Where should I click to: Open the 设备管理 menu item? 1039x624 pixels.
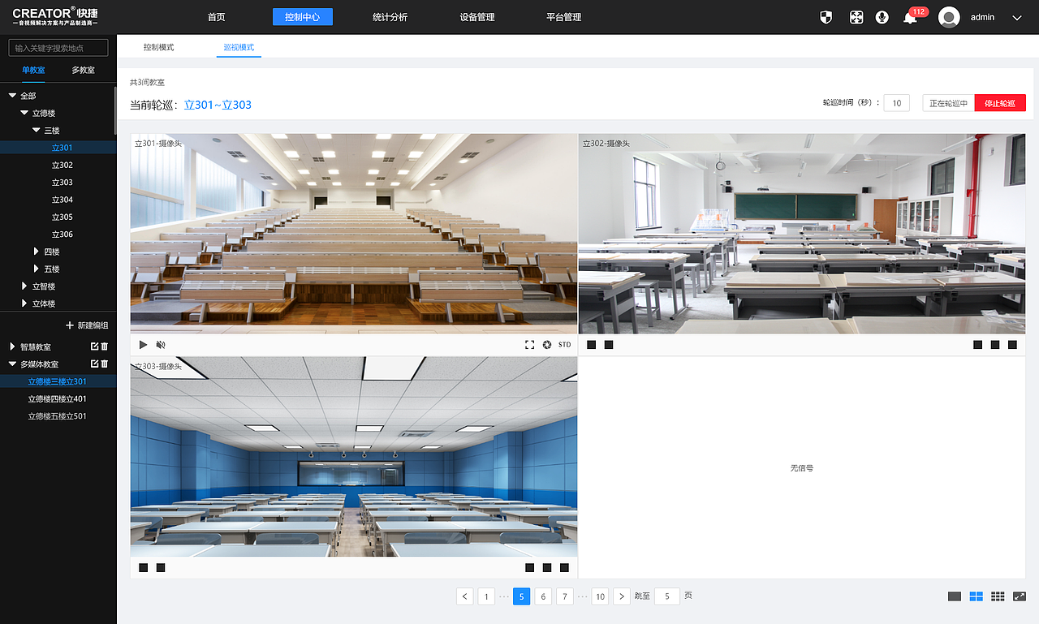(x=477, y=17)
